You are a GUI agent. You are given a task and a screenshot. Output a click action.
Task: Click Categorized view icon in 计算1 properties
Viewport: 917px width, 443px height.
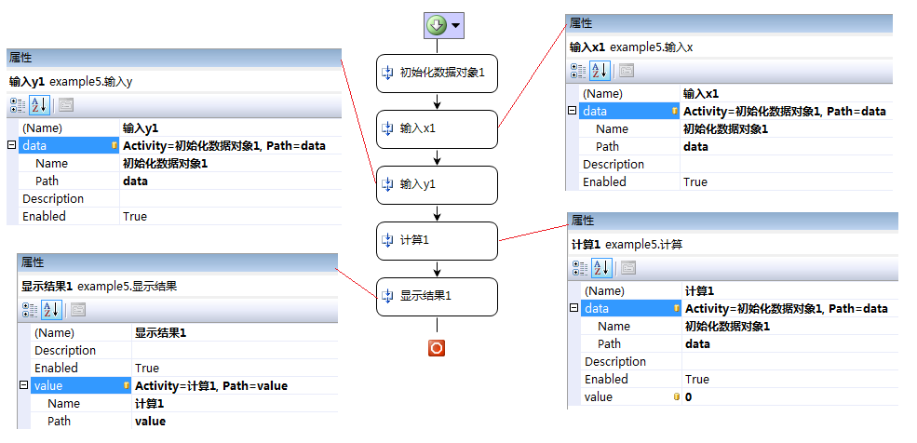click(580, 268)
